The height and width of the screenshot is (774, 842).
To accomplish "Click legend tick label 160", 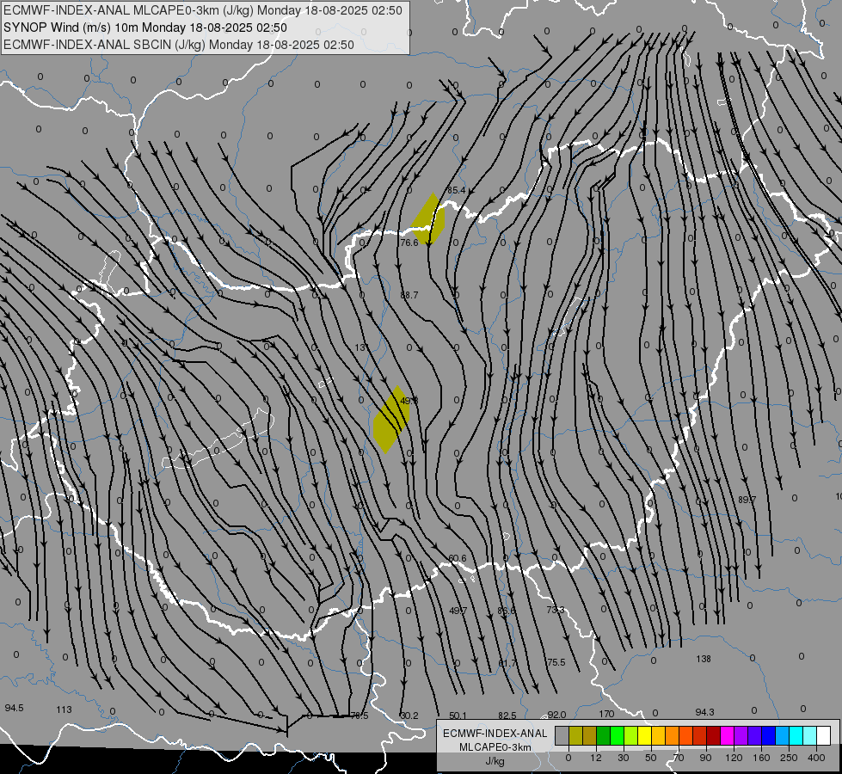I will pos(761,758).
